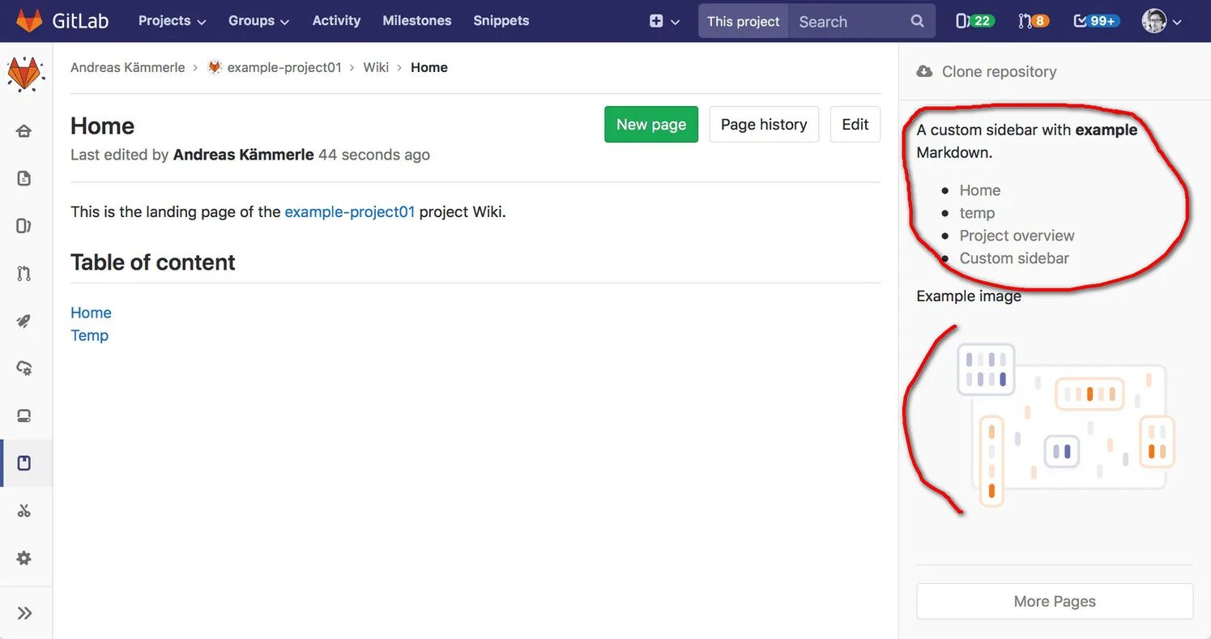Open Repository file icon in sidebar

[24, 178]
